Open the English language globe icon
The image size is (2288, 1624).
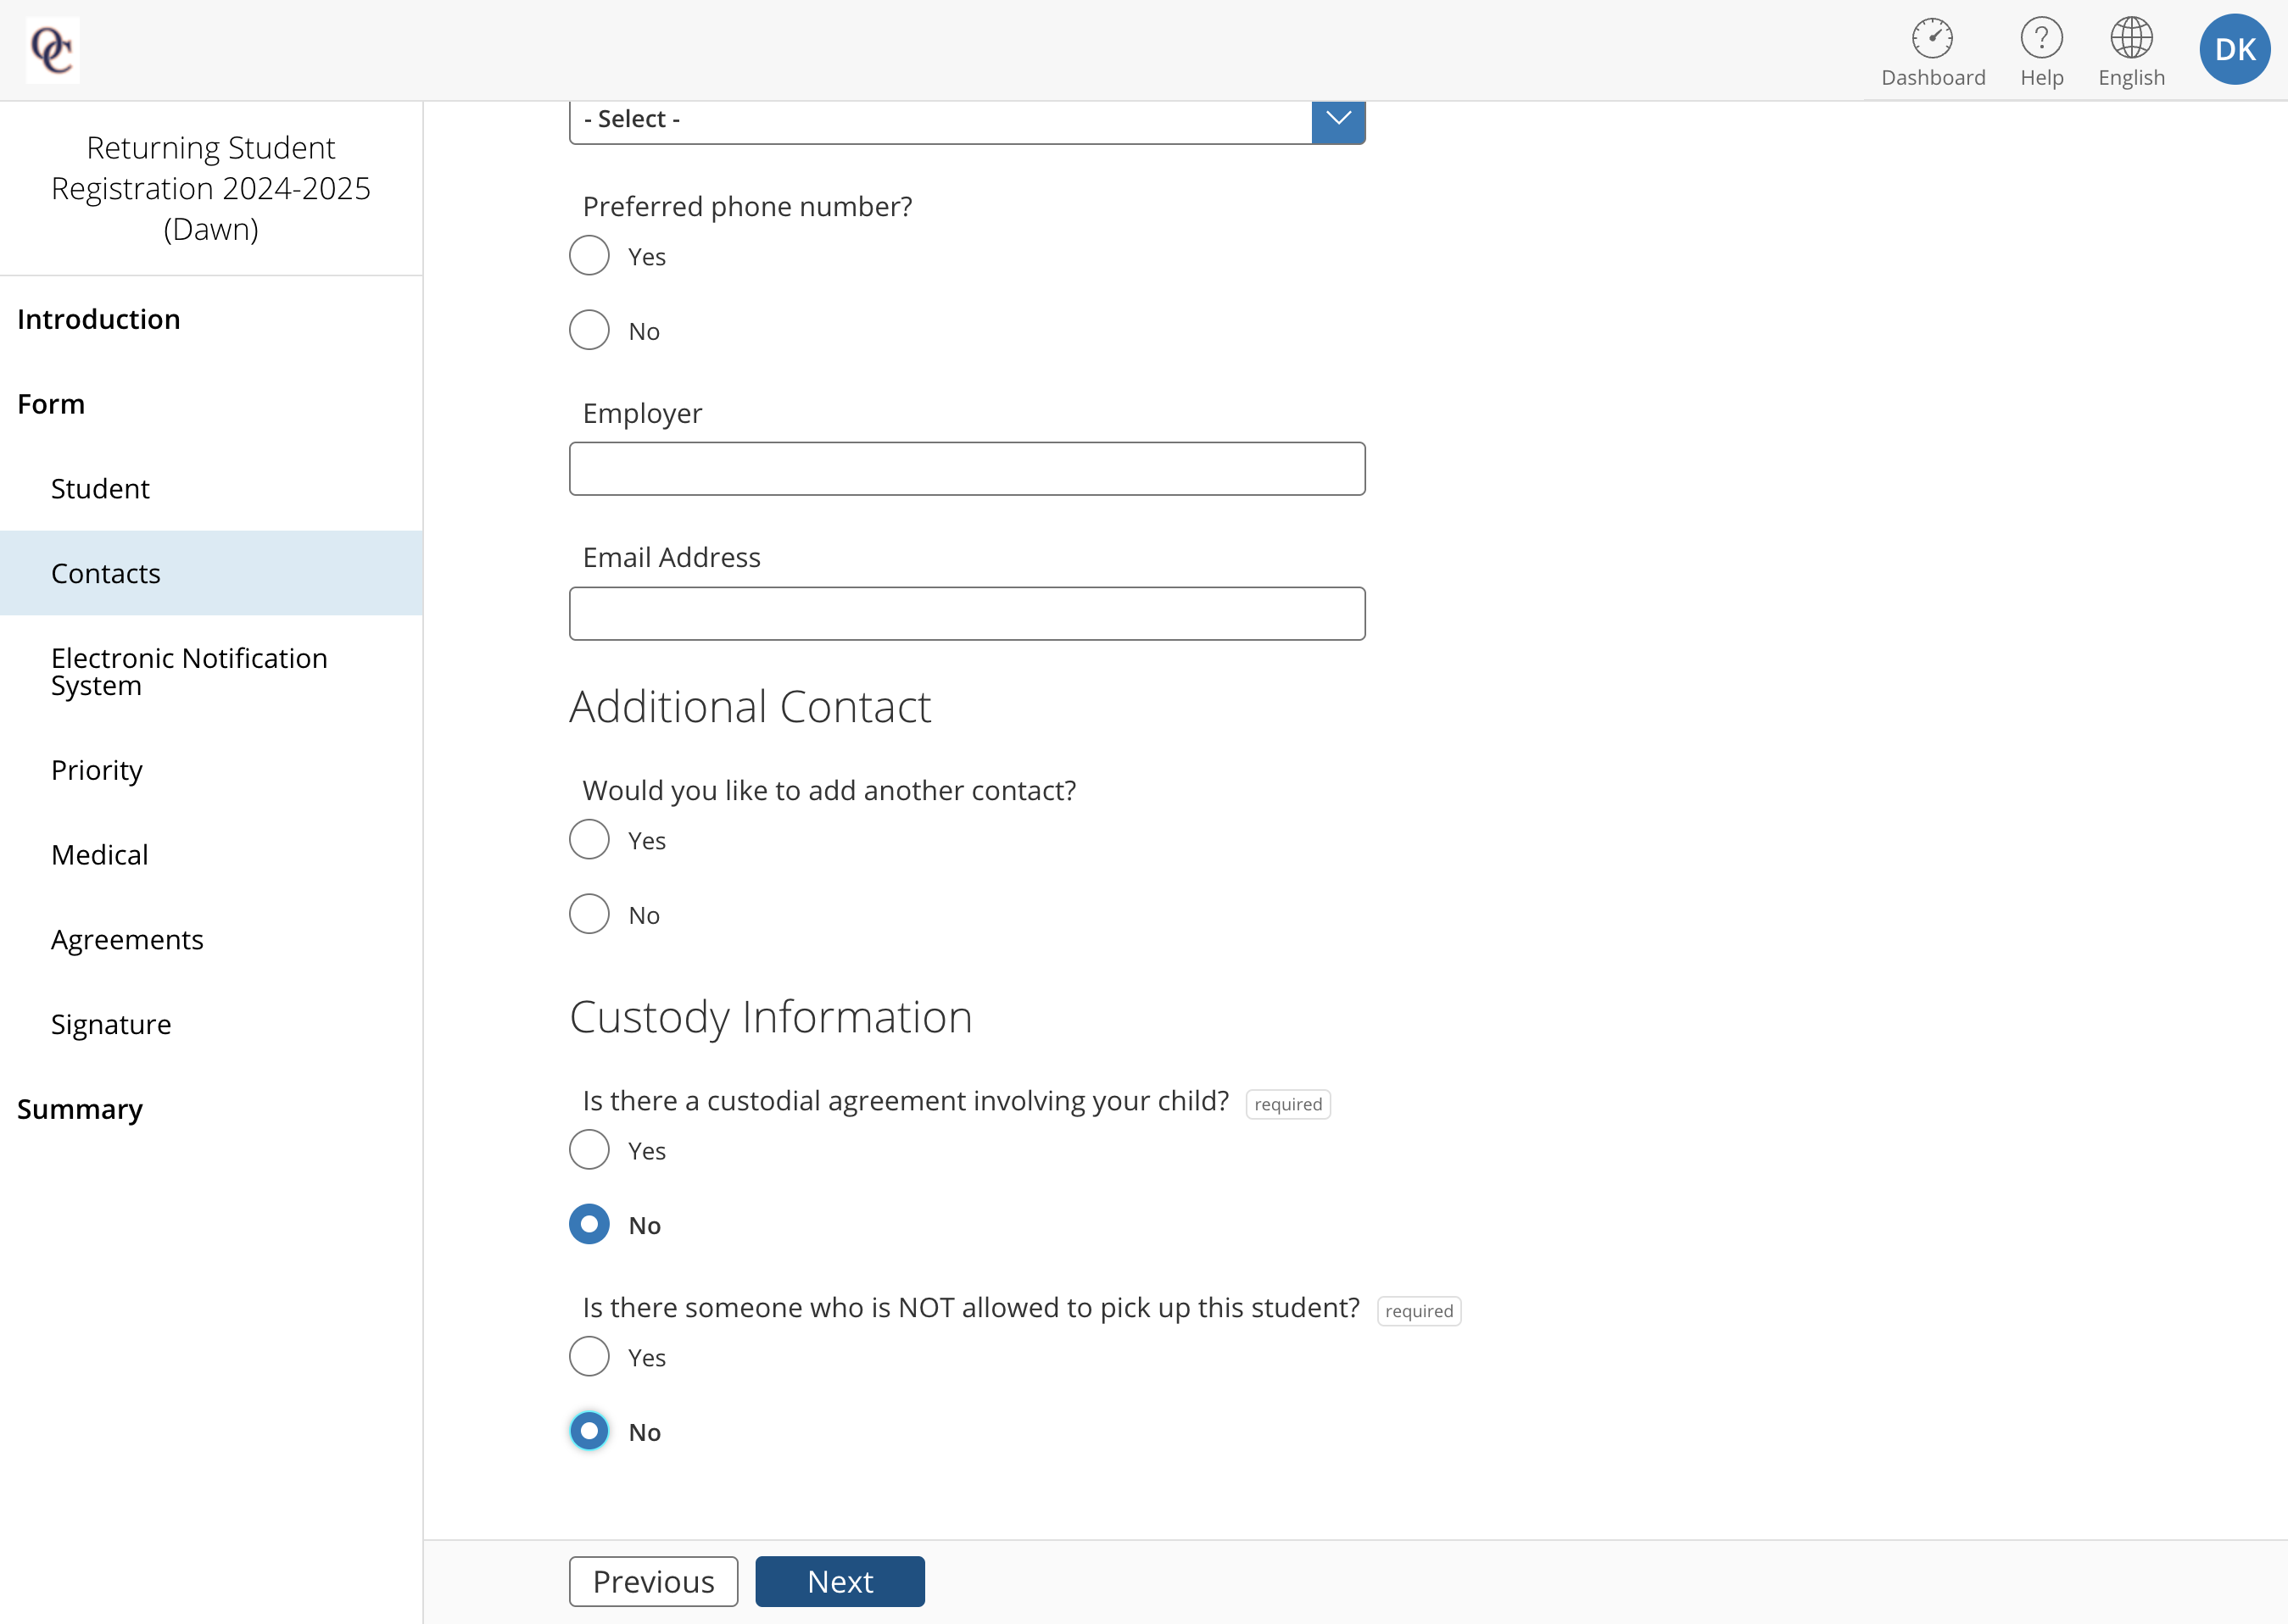click(x=2131, y=38)
